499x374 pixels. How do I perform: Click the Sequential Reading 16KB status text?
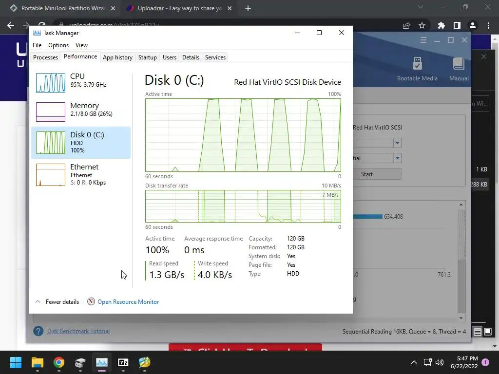pos(404,332)
